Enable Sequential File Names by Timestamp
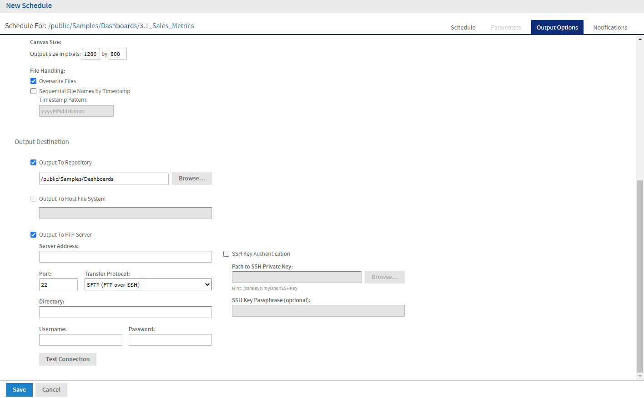Screen dimensions: 644x398 tap(33, 91)
